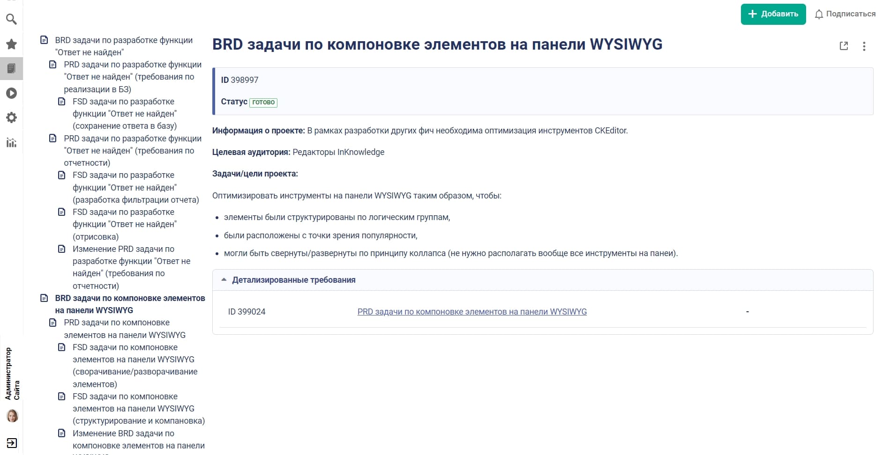The image size is (890, 455).
Task: Click the play circle icon in sidebar
Action: tap(11, 93)
